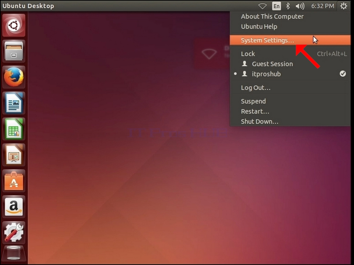Viewport: 354px width, 265px height.
Task: Open LibreOffice Calc from launcher
Action: tap(14, 129)
